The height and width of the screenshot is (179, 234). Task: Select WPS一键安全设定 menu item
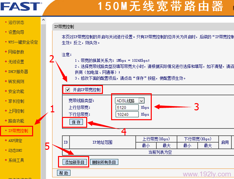click(23, 42)
